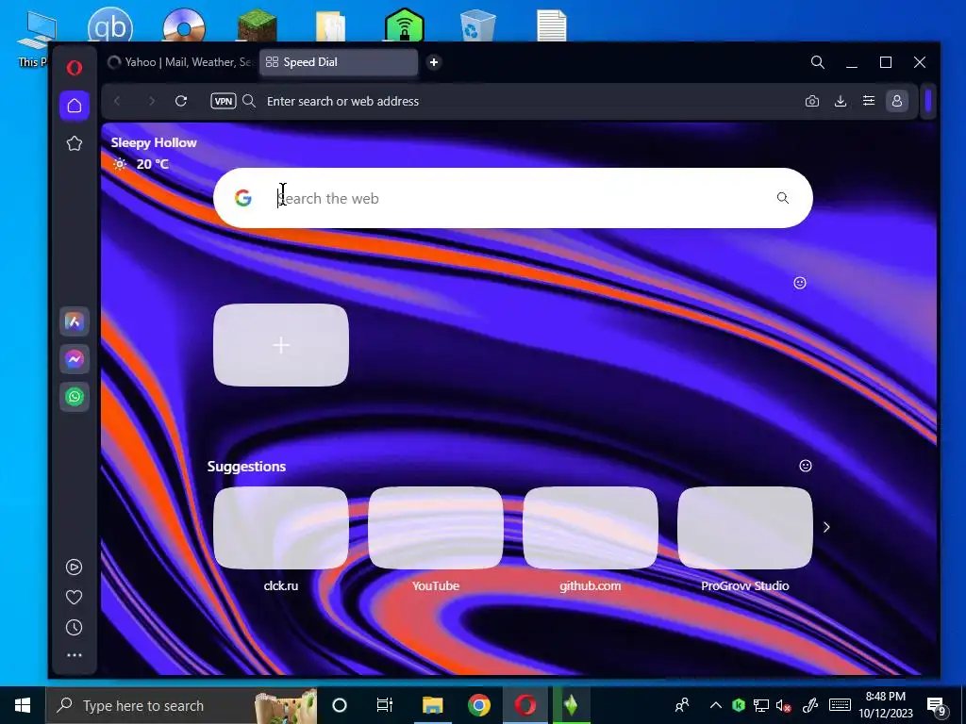Open tab search magnifier icon

tap(818, 62)
